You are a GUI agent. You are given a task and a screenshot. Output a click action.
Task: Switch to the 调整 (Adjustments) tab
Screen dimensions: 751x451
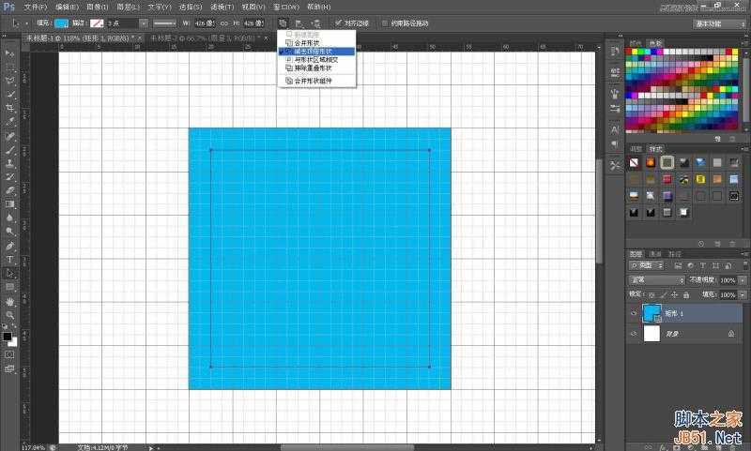(x=636, y=149)
